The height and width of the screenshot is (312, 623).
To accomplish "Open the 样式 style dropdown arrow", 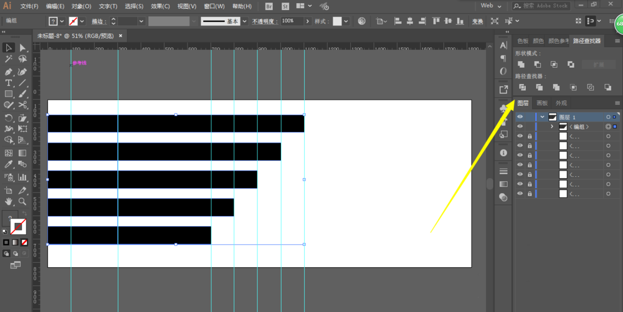I will tap(346, 21).
